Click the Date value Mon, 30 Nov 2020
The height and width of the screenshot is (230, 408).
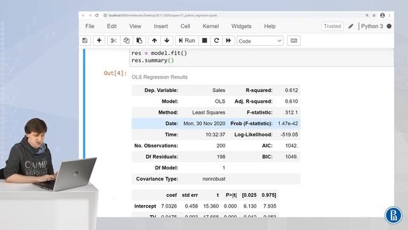(204, 123)
